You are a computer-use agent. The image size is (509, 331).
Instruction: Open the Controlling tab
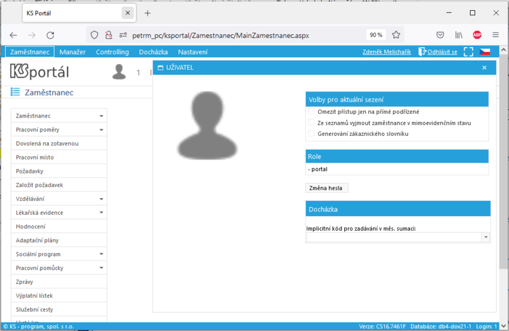pyautogui.click(x=113, y=52)
